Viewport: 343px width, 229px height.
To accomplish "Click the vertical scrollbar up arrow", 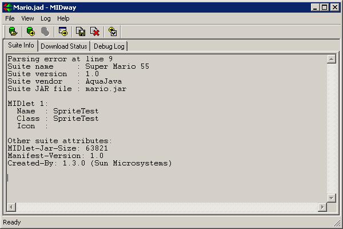I will coord(332,59).
